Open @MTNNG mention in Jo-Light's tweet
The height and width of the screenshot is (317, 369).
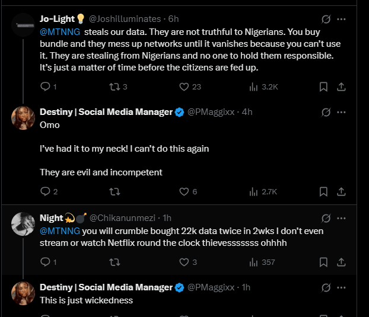click(59, 31)
